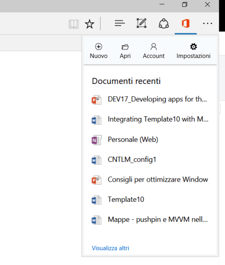Click OneNote icon beside Personale (Web)

pos(96,140)
